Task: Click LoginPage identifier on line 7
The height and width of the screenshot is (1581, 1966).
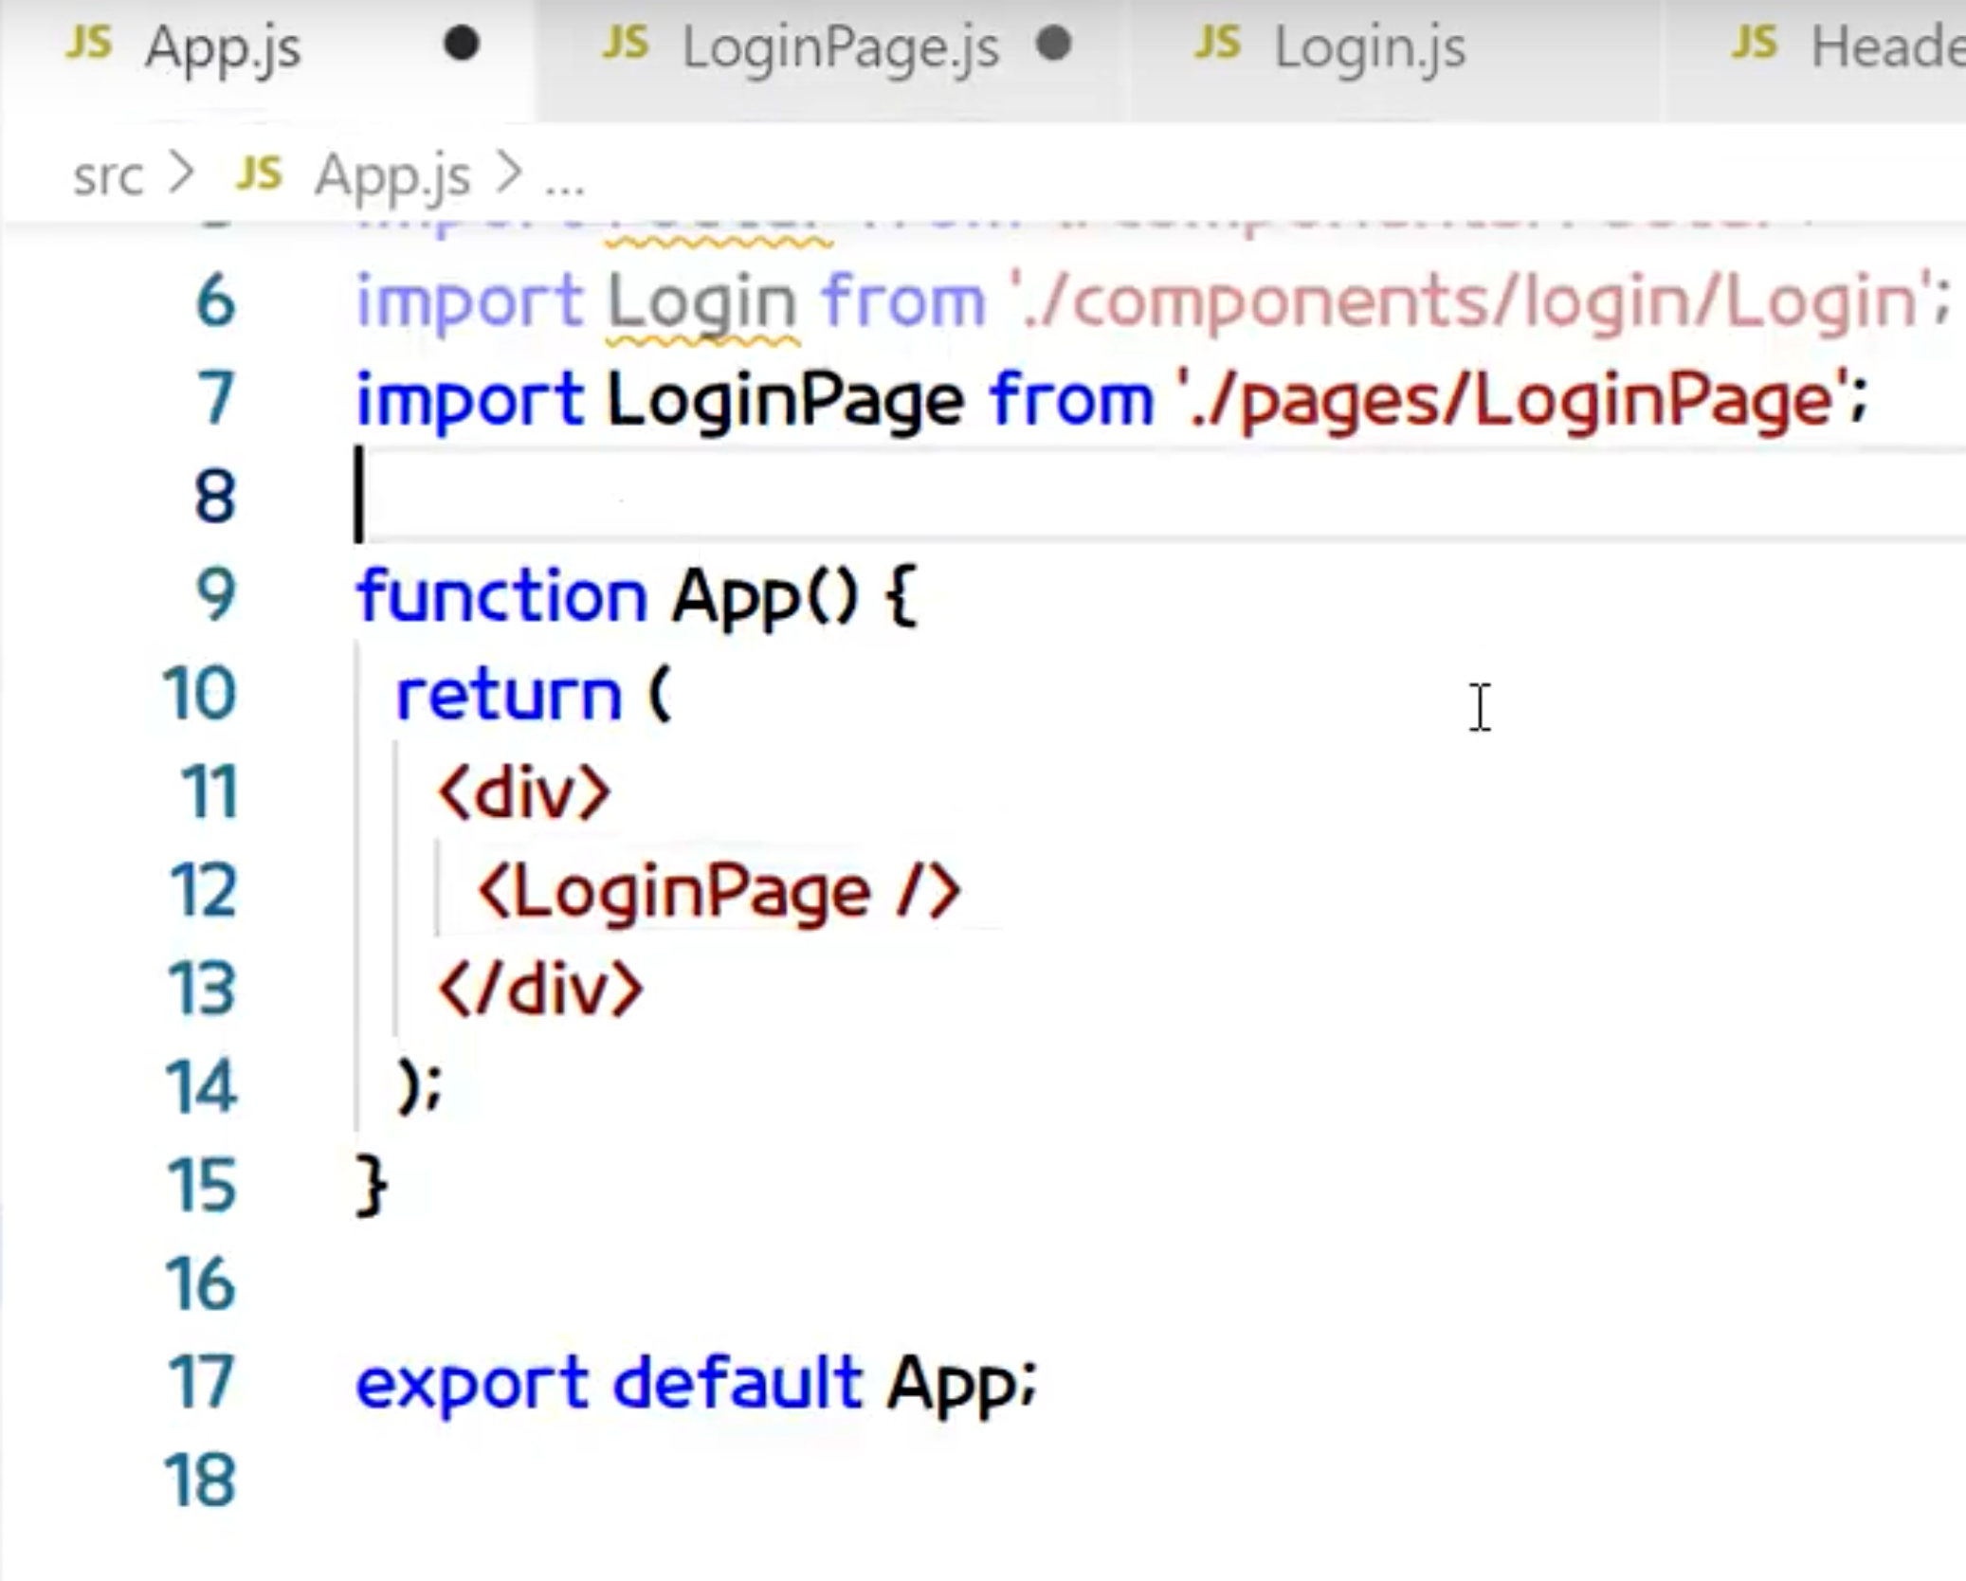Action: pyautogui.click(x=785, y=401)
